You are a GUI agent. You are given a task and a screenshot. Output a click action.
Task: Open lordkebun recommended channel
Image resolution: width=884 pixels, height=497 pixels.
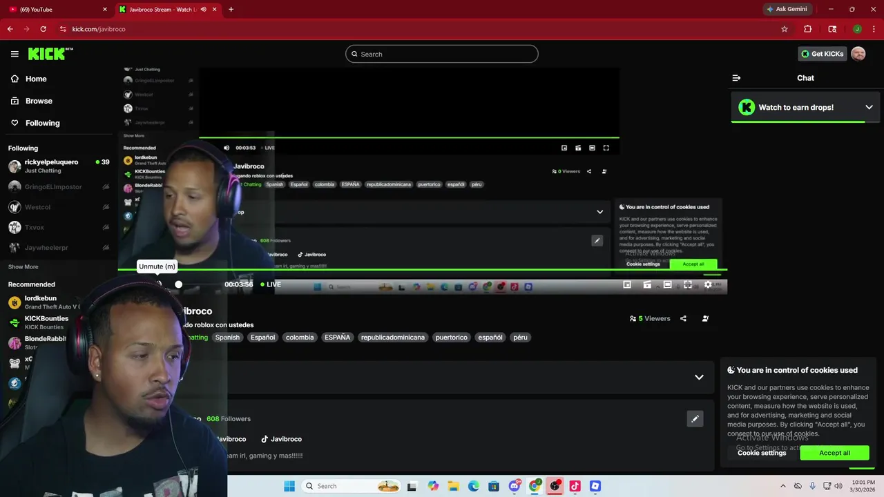[x=44, y=302]
